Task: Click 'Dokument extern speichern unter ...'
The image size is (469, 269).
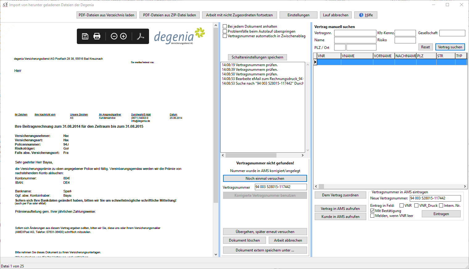Action: [265, 250]
